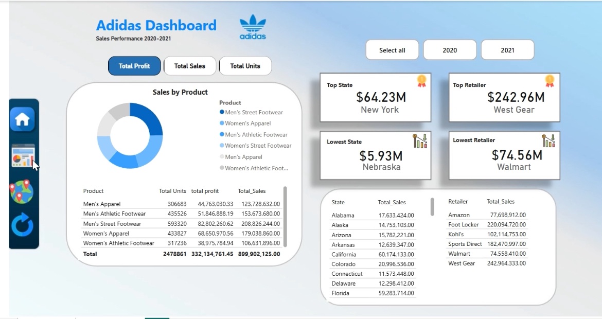Click Men's Apparel legend dot

pos(222,156)
